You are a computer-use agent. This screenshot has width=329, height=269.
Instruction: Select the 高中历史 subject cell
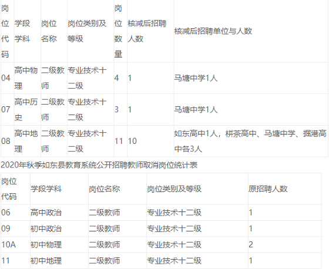[x=27, y=109]
